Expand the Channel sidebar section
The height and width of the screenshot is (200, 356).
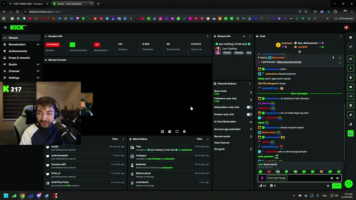tap(38, 71)
